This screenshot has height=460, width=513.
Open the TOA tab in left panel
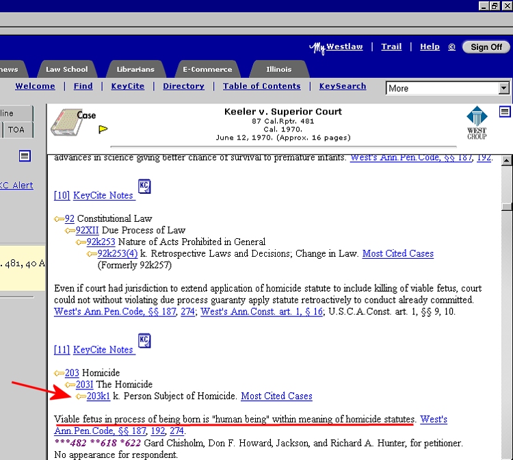pos(16,129)
